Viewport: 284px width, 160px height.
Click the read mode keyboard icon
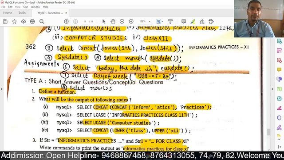point(170,22)
